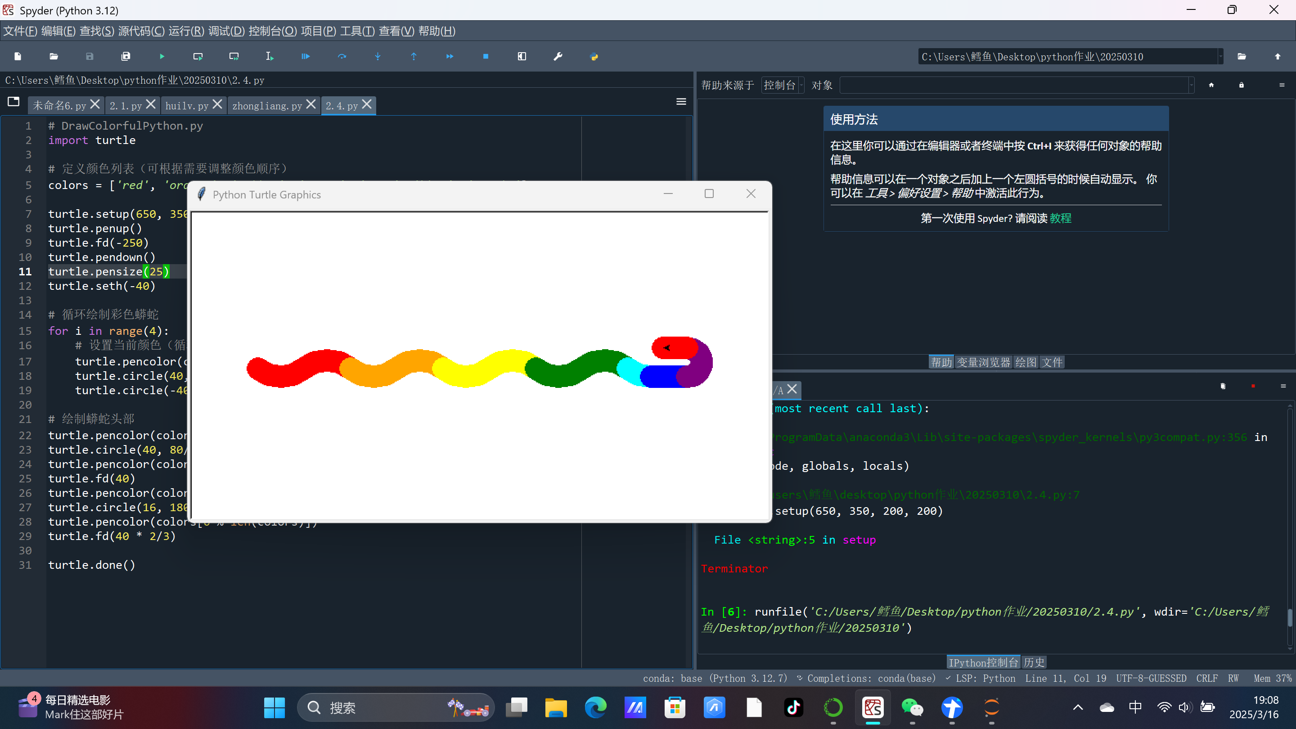Switch to the 变量浏览器 pane
Image resolution: width=1296 pixels, height=729 pixels.
(x=983, y=362)
